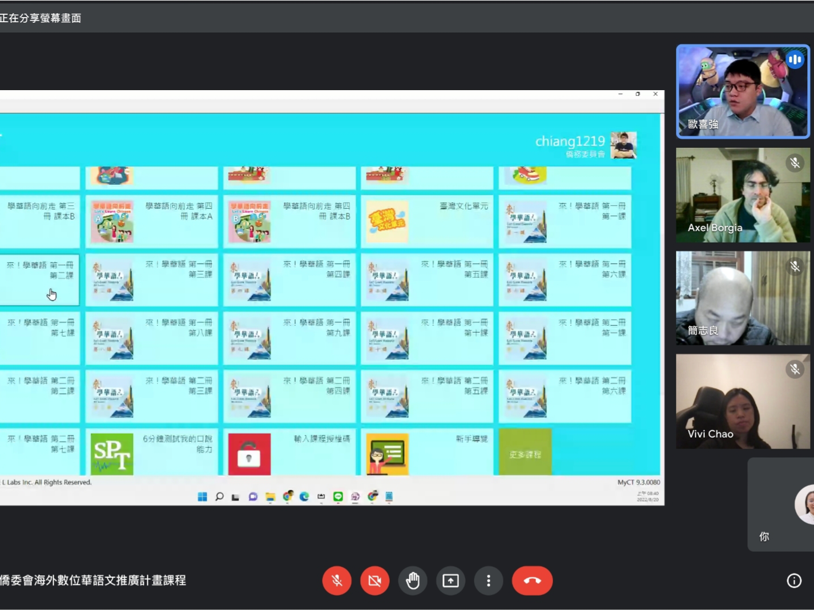
Task: Unmute the microphone in call controls
Action: 337,581
